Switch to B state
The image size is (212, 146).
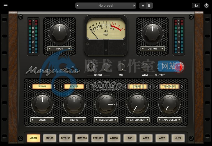click(x=149, y=6)
